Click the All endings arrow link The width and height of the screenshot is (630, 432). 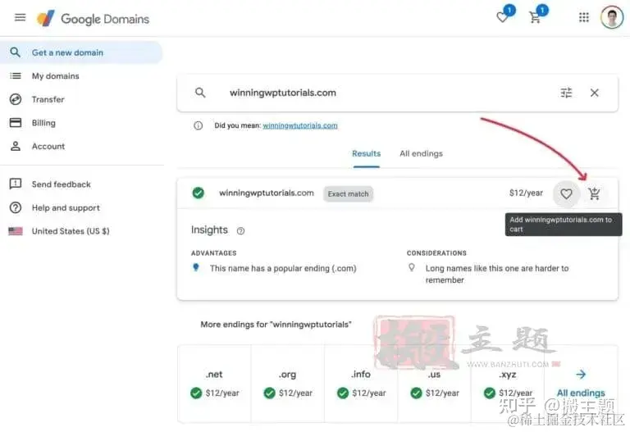tap(581, 384)
